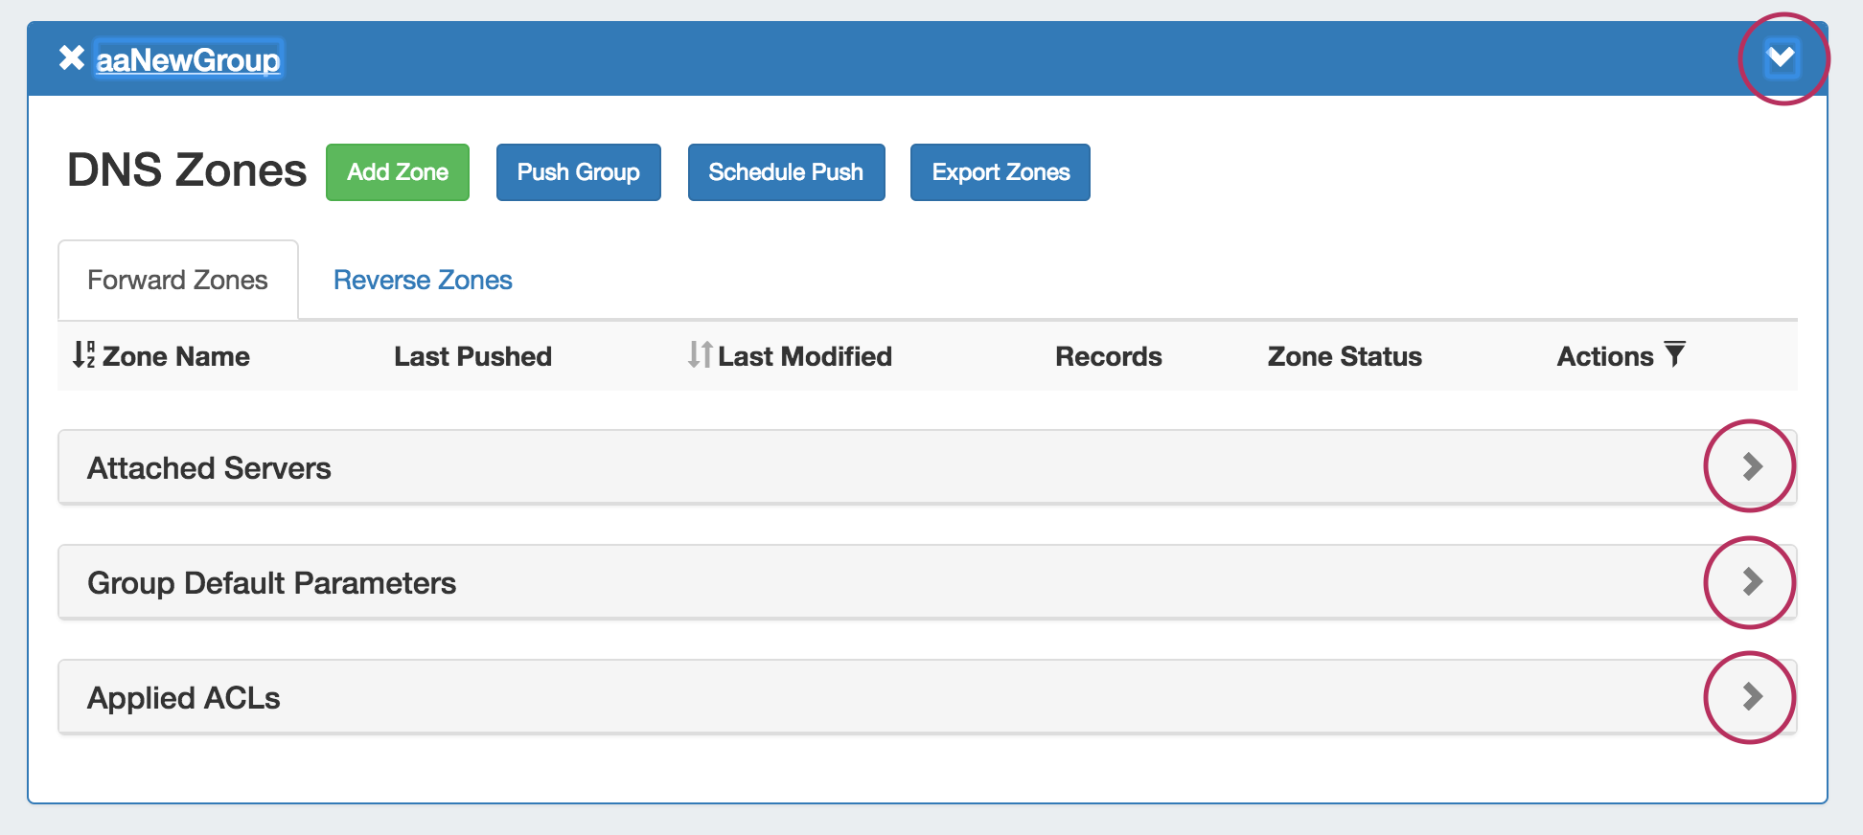Click the Last Modified sort arrows icon
The height and width of the screenshot is (835, 1863).
click(700, 355)
